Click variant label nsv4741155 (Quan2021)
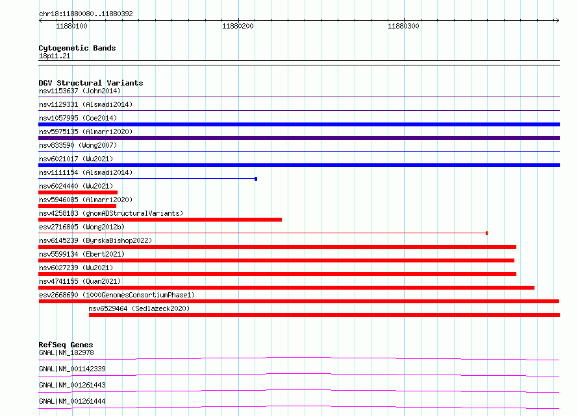The height and width of the screenshot is (416, 578). [80, 281]
